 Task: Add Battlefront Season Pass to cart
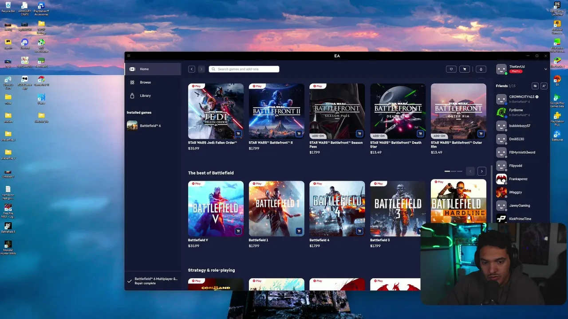pos(359,133)
